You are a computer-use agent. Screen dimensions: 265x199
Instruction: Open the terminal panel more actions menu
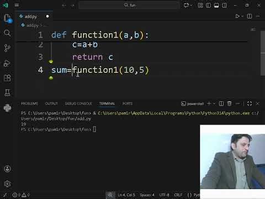click(x=238, y=104)
